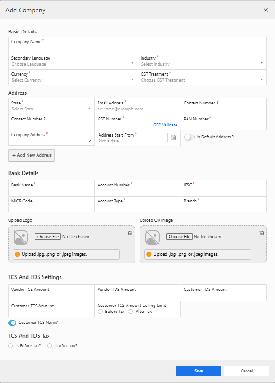Choose a file for Upload Logo
Image resolution: width=275 pixels, height=383 pixels.
48,237
